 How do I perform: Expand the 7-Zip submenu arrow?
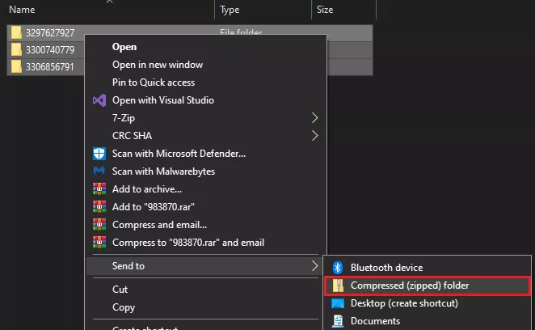(314, 118)
